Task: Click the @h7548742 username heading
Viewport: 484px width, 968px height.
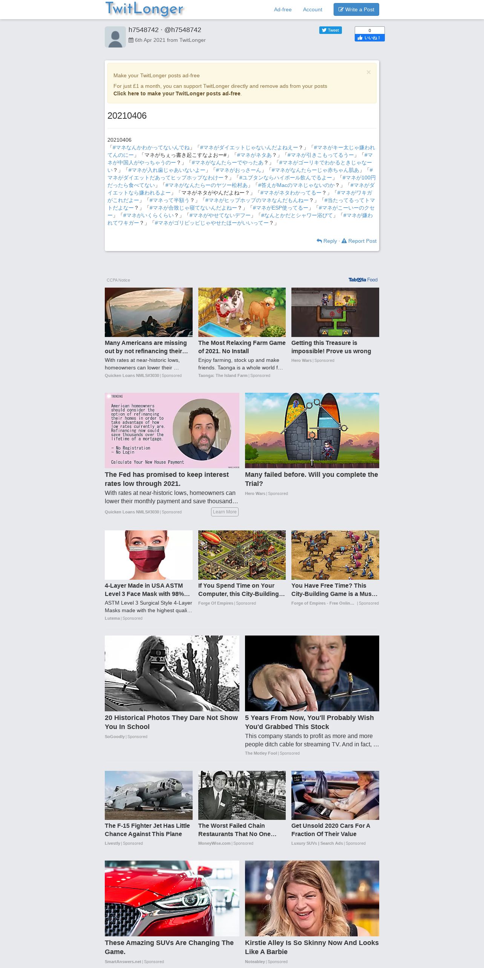Action: tap(183, 30)
